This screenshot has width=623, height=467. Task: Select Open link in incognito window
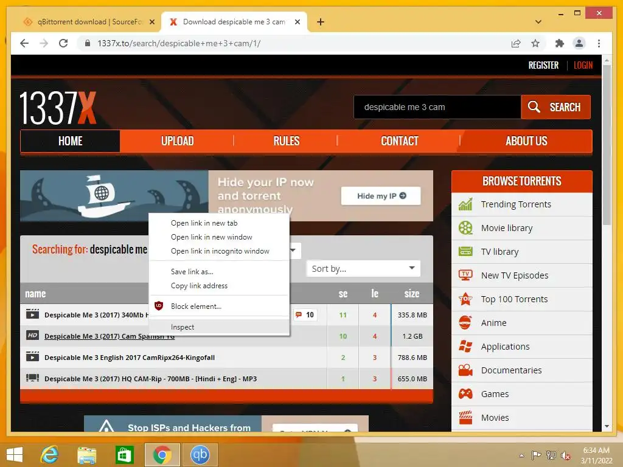(x=219, y=251)
